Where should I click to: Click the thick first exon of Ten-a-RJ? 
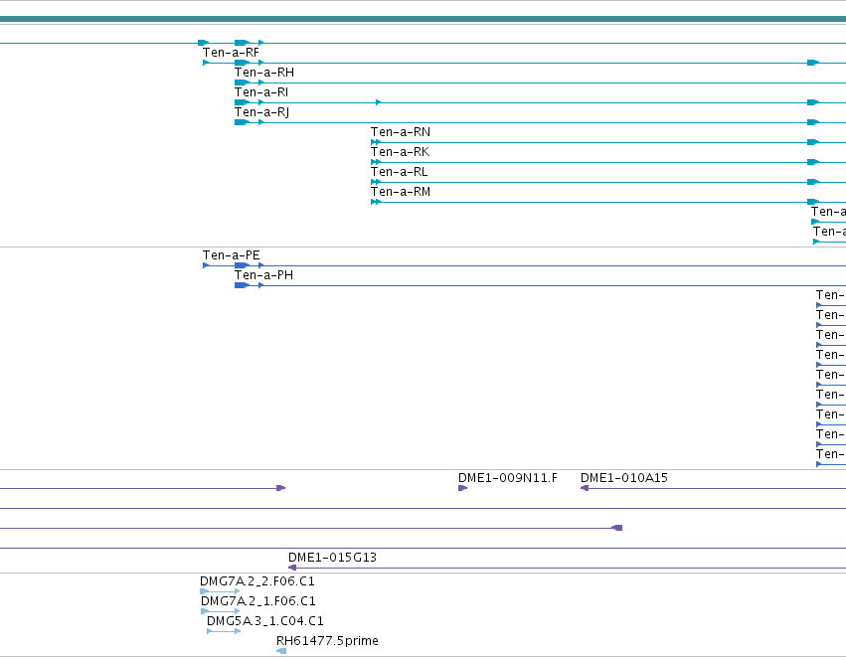pyautogui.click(x=242, y=122)
